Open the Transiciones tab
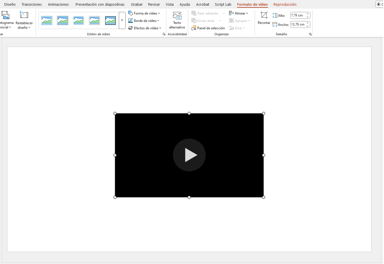 pos(32,5)
